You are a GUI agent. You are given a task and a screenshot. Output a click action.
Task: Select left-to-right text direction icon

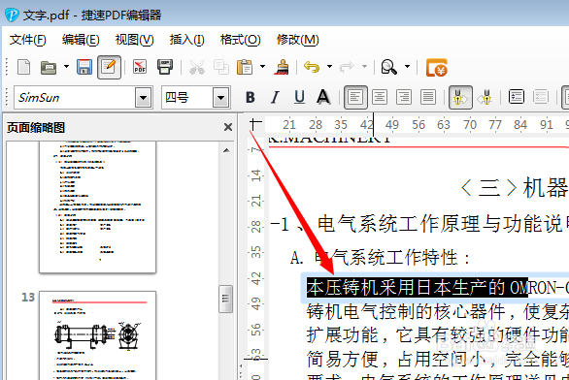460,98
